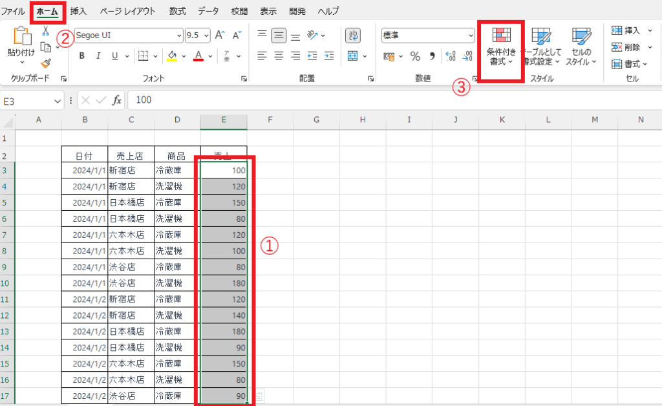The image size is (662, 406).
Task: Align text to top
Action: pyautogui.click(x=262, y=35)
